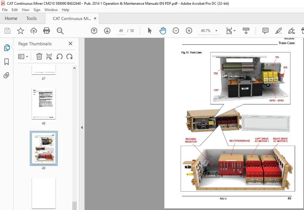This screenshot has height=210, width=304.
Task: Select the blank page 50 thumbnail
Action: [44, 193]
